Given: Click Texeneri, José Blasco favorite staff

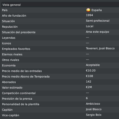Looking at the screenshot, I should click(100, 48).
